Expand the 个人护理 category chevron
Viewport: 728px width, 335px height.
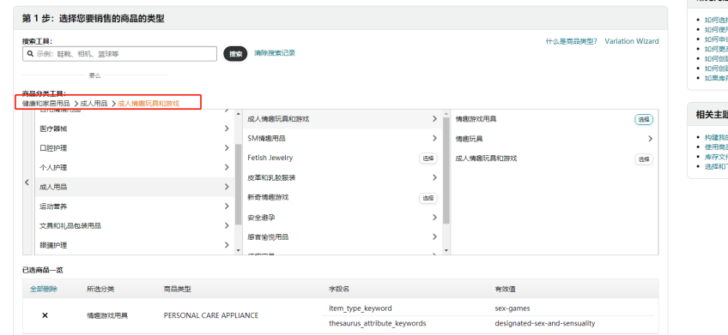(x=227, y=167)
